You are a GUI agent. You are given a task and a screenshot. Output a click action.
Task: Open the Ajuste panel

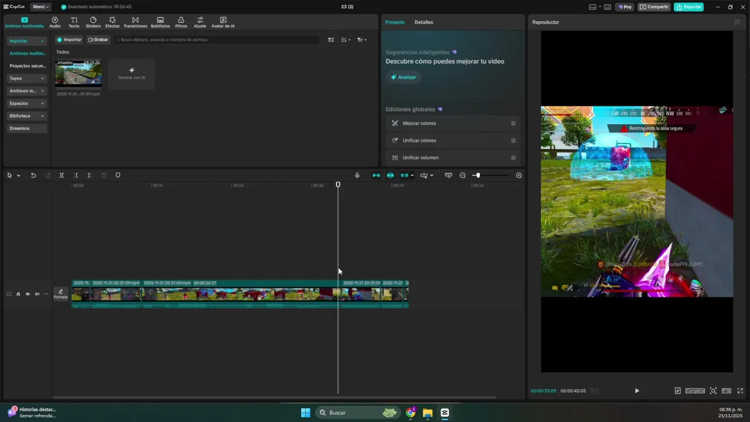[200, 22]
